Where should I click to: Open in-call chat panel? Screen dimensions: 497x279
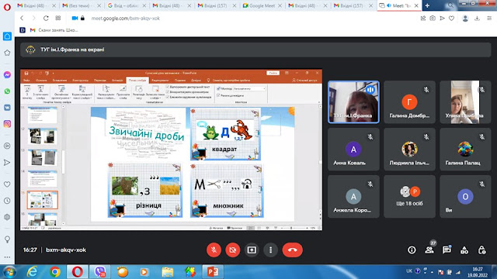(447, 250)
